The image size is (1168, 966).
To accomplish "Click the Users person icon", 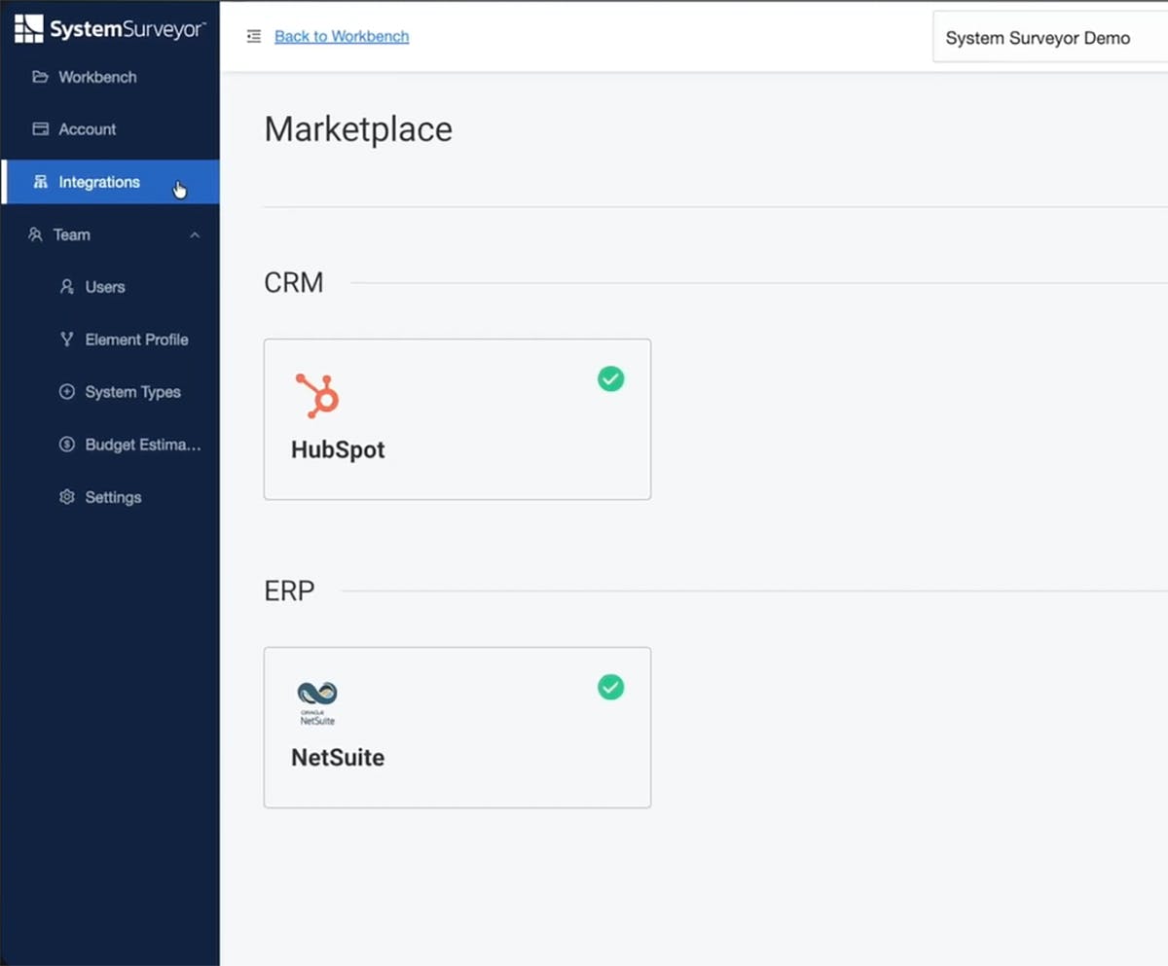I will coord(66,287).
